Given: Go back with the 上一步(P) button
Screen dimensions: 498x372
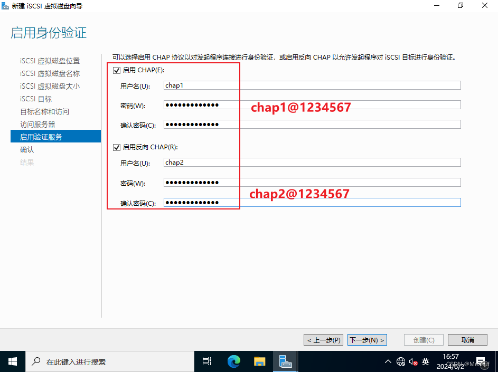Looking at the screenshot, I should [323, 340].
